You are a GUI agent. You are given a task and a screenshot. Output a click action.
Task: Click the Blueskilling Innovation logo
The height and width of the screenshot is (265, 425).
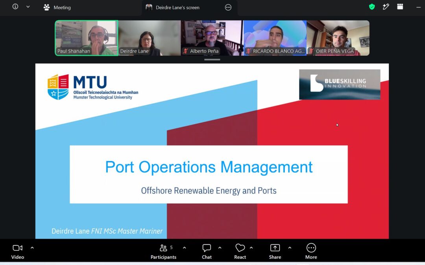coord(340,84)
